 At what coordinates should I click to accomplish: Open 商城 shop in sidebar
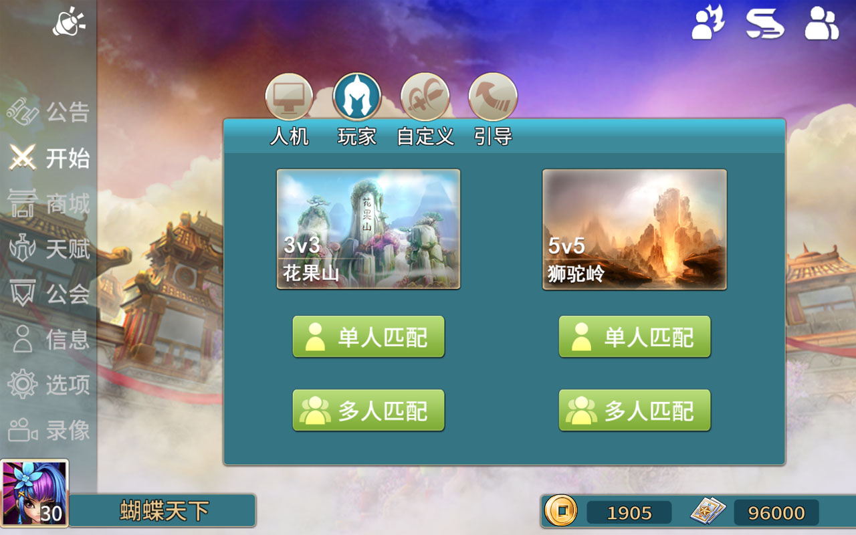[x=48, y=203]
